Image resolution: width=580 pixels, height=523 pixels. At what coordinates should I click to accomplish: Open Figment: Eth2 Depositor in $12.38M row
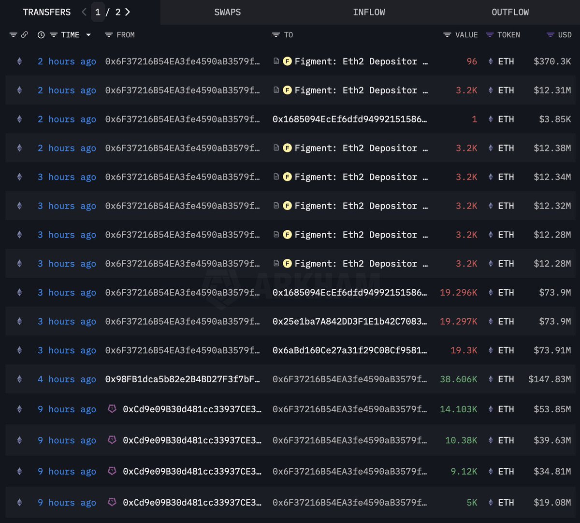[361, 148]
